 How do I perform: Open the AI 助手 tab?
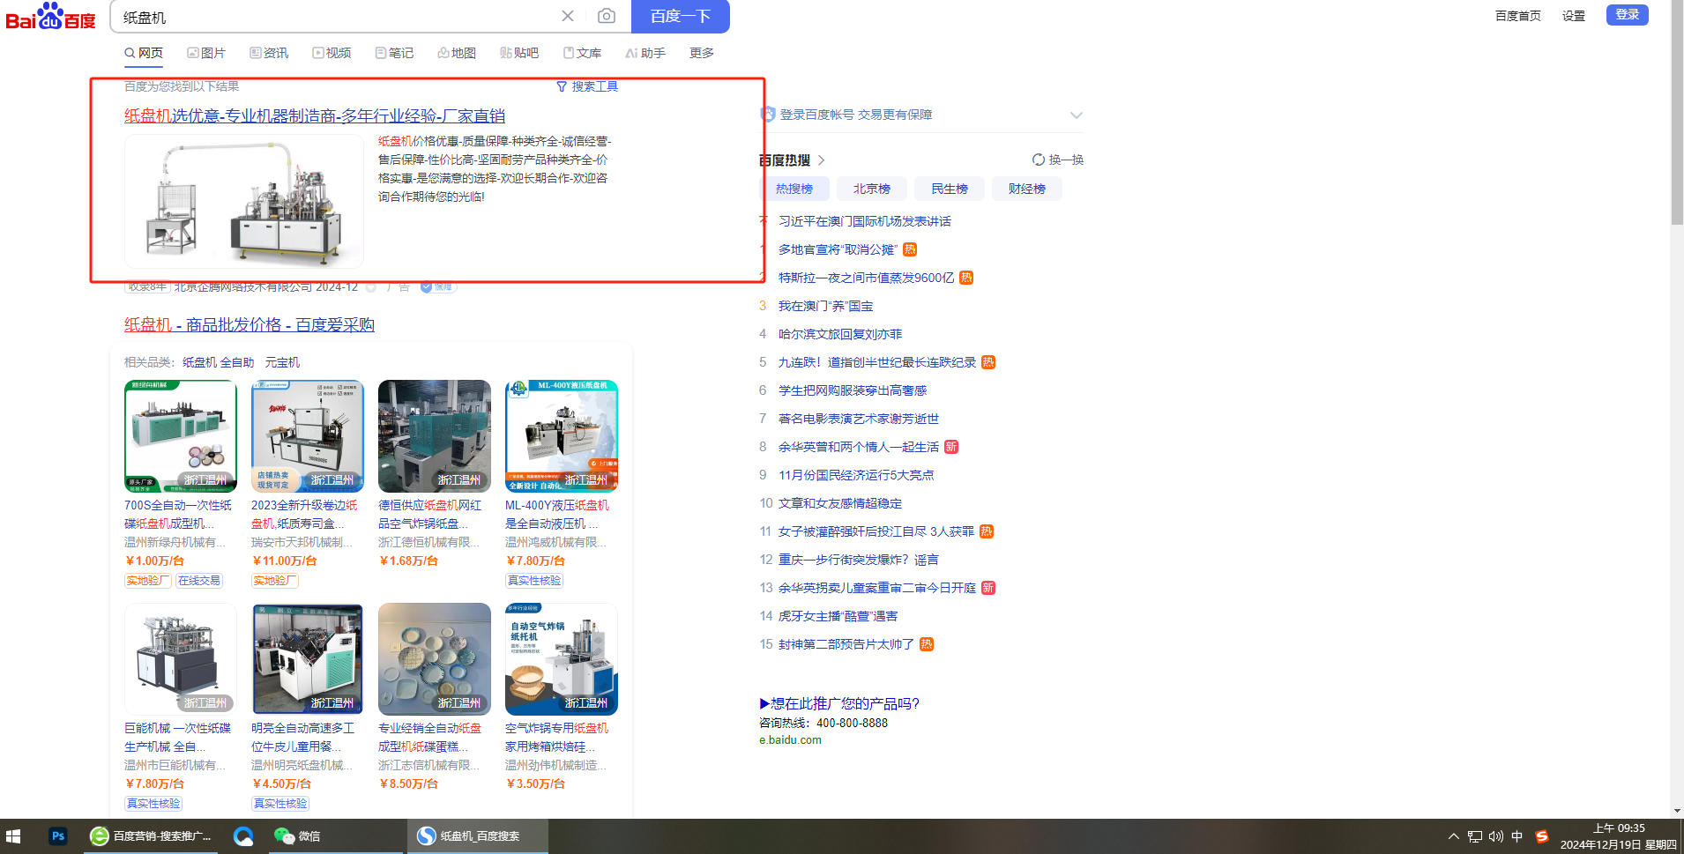645,53
